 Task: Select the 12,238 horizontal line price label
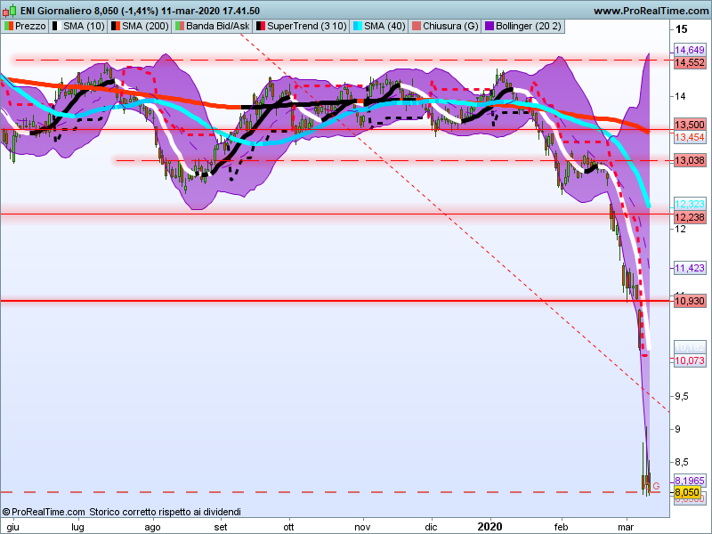click(x=690, y=217)
